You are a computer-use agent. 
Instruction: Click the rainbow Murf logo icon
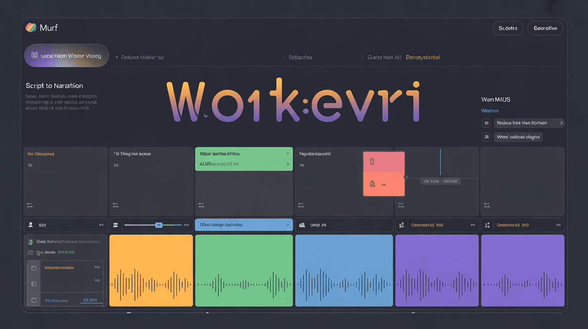click(31, 28)
